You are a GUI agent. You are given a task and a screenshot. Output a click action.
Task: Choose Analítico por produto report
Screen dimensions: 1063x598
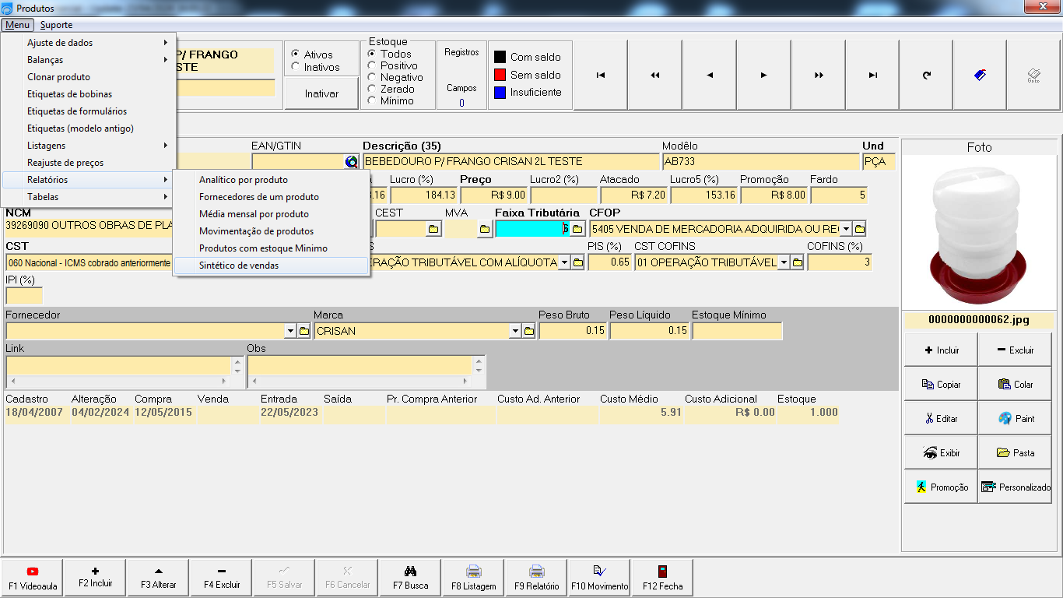(x=271, y=180)
